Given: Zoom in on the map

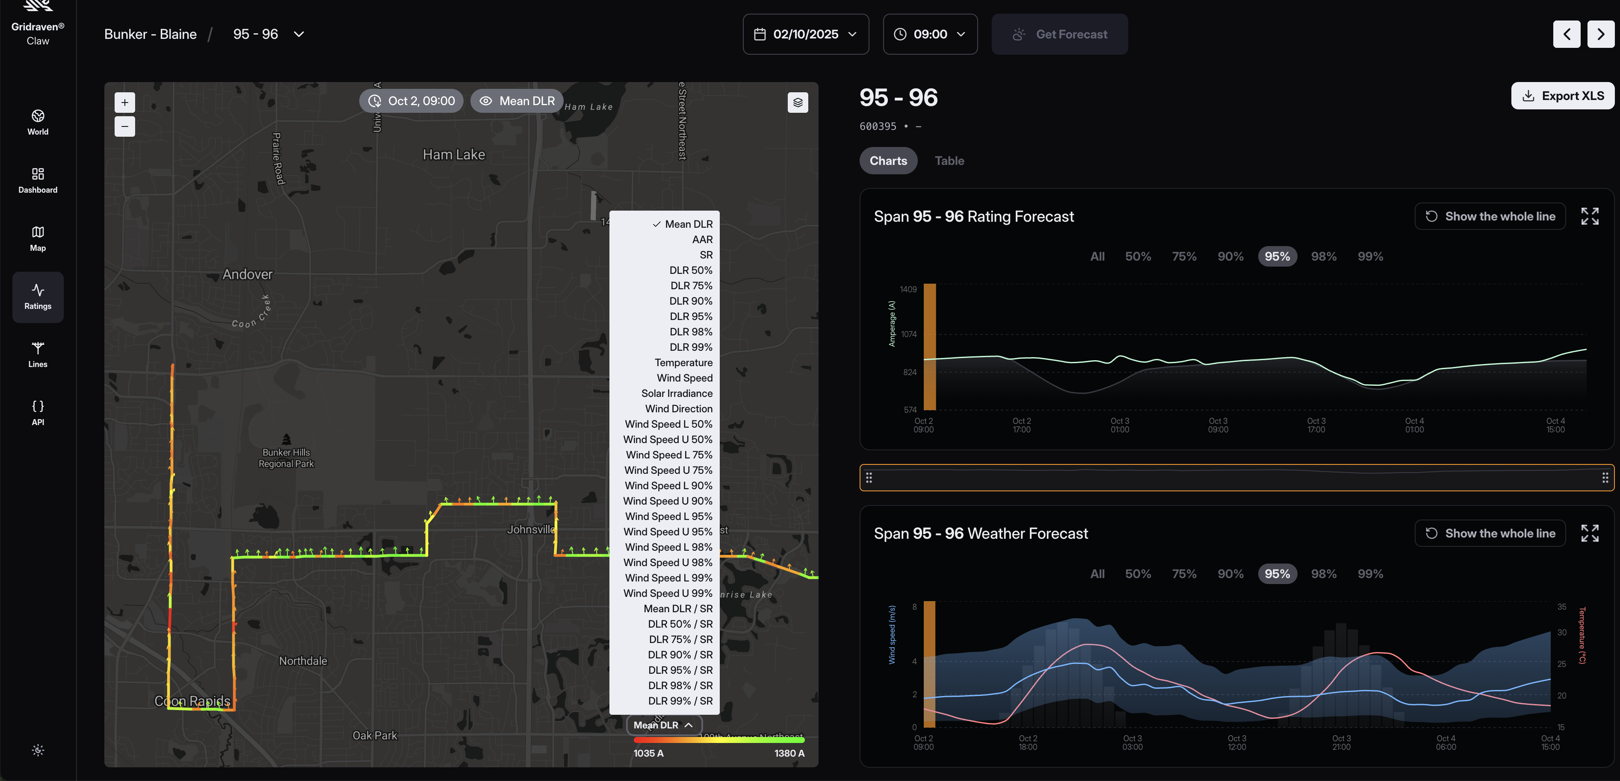Looking at the screenshot, I should [124, 103].
